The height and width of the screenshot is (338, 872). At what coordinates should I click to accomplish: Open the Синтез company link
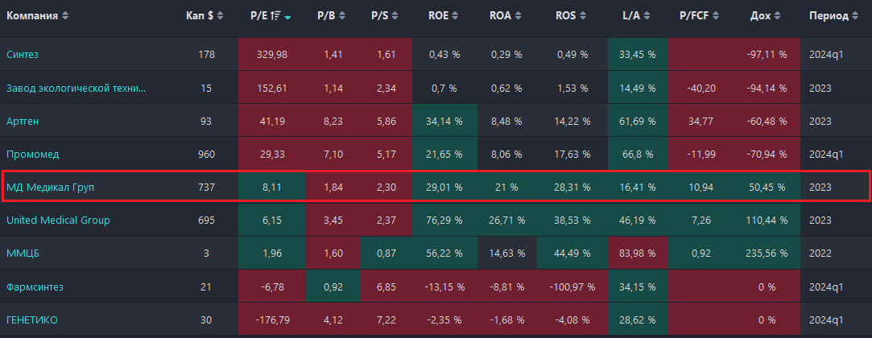[x=23, y=54]
